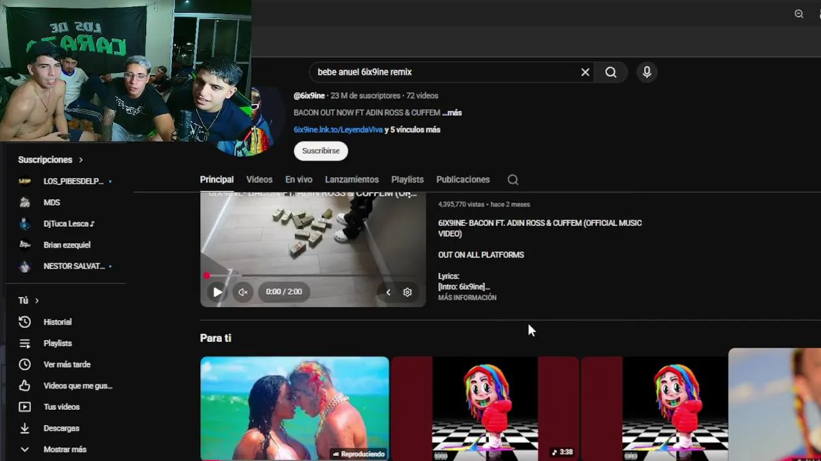Click the webcam overlay video feed

click(126, 70)
